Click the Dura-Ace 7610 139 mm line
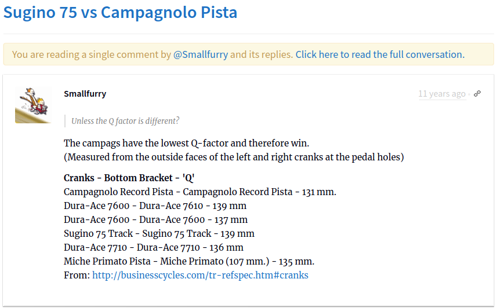Image resolution: width=497 pixels, height=308 pixels. 155,206
